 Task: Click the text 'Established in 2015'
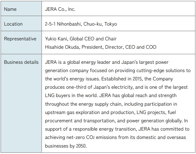coord(122,79)
